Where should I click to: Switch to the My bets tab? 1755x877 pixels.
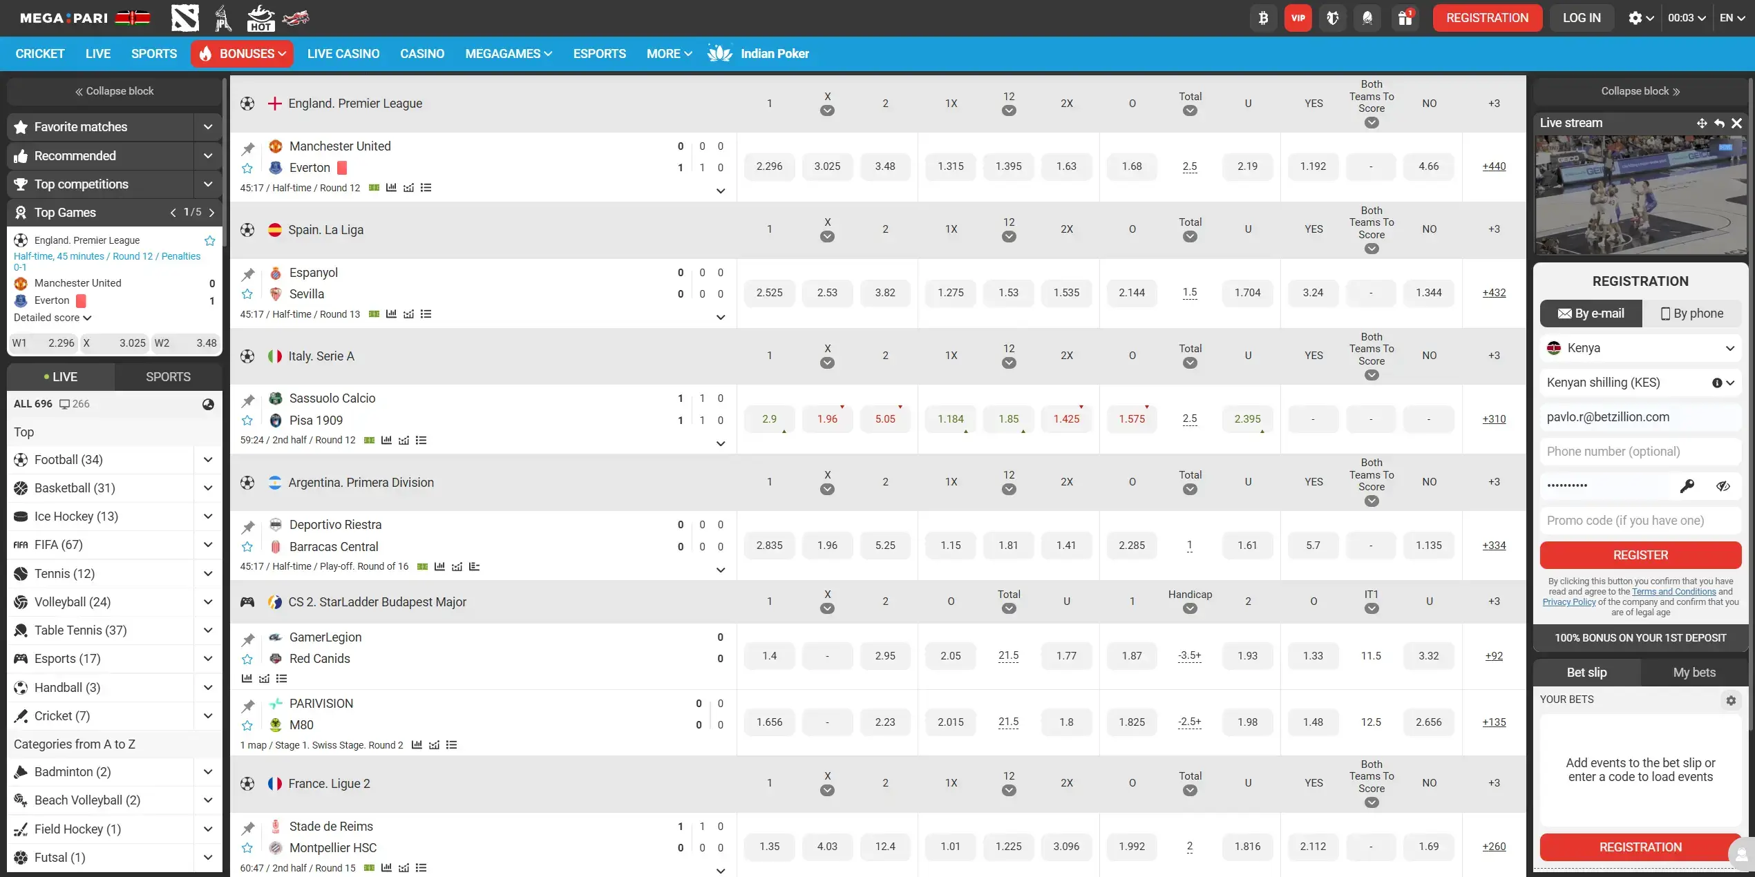pyautogui.click(x=1694, y=673)
